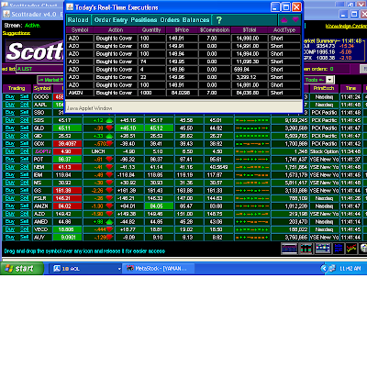Click the Time column header in watch list
Screen dimensions: 367x367
(x=350, y=88)
